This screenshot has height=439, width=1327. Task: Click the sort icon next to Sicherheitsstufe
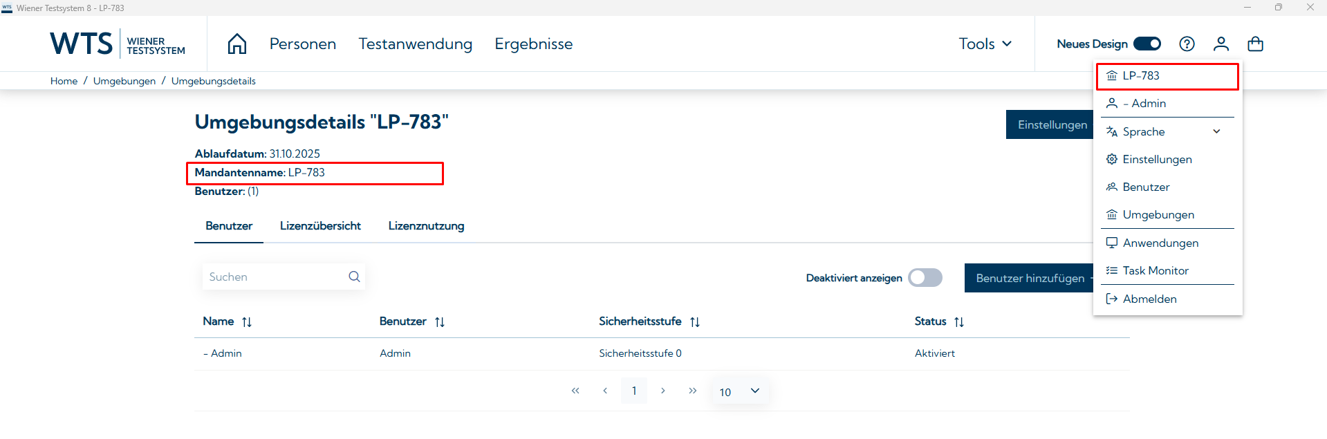click(696, 321)
